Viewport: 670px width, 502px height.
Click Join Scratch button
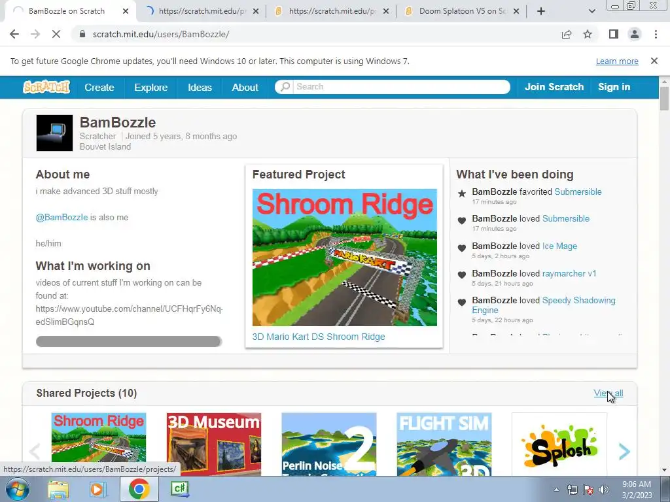tap(554, 87)
